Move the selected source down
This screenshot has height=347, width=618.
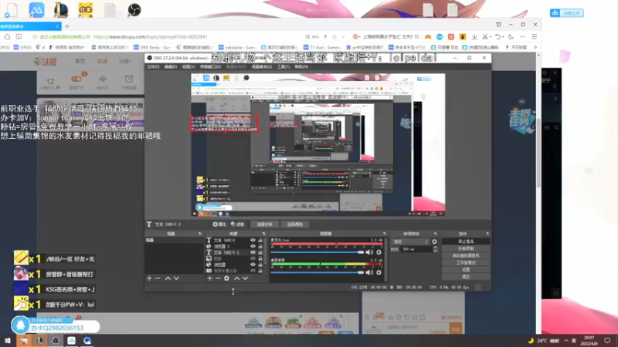[x=245, y=278]
